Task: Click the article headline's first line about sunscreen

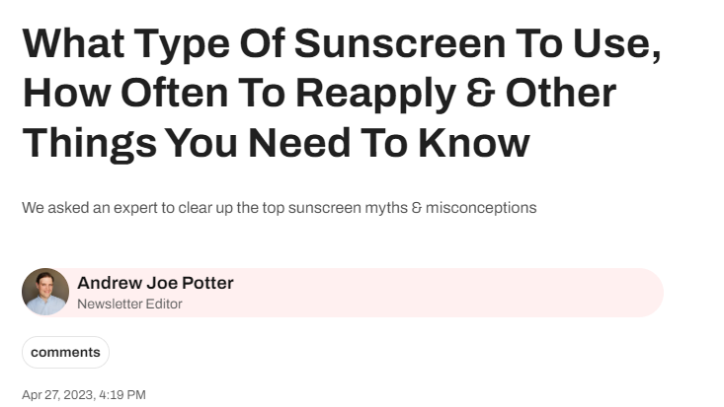Action: coord(341,44)
